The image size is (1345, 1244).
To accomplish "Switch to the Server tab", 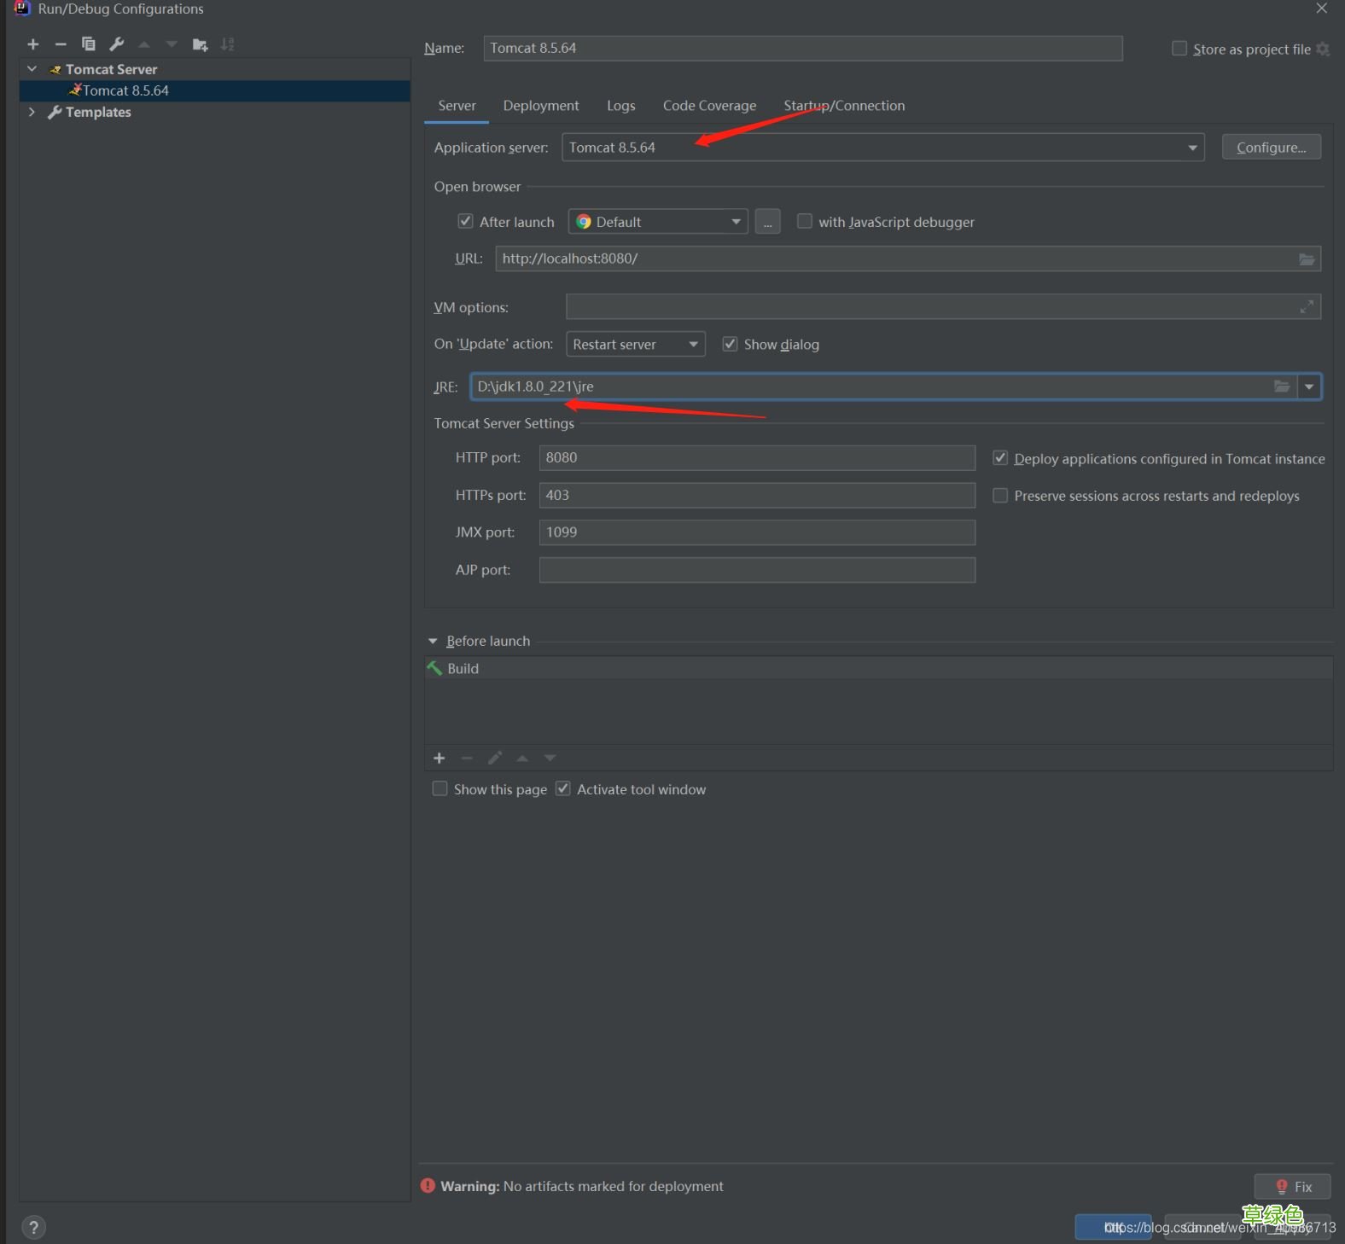I will 457,106.
